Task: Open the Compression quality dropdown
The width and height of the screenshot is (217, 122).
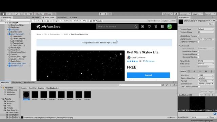Action: [x=206, y=84]
